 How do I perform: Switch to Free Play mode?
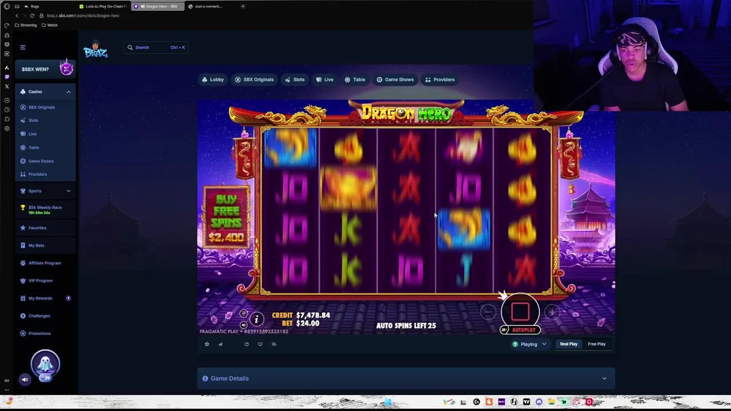[x=597, y=344]
